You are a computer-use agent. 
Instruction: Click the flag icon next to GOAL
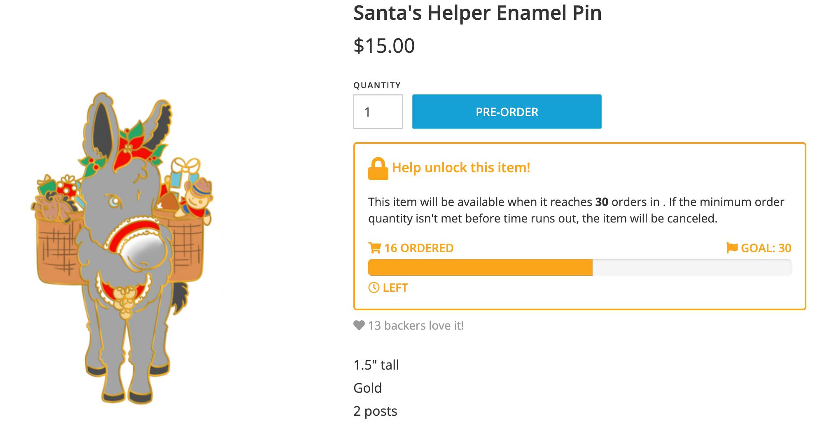click(732, 248)
